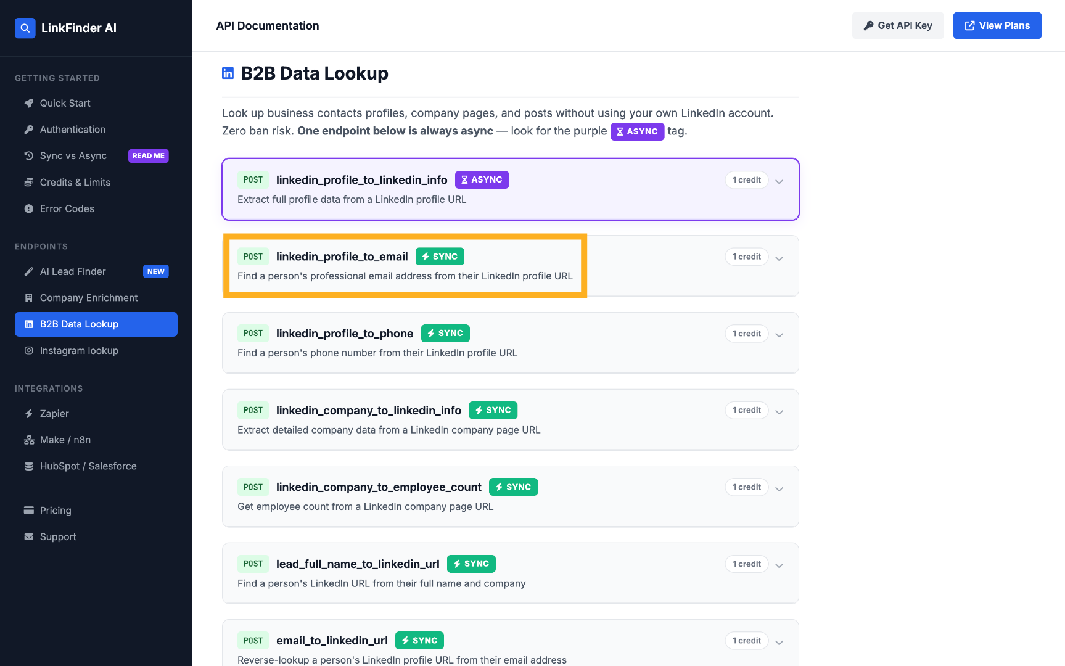Click the linkedin_profile_to_phone endpoint name
1065x666 pixels.
click(x=345, y=334)
